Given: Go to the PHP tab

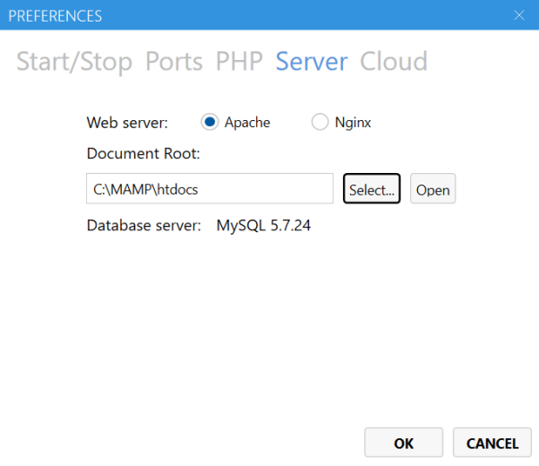Looking at the screenshot, I should (239, 62).
